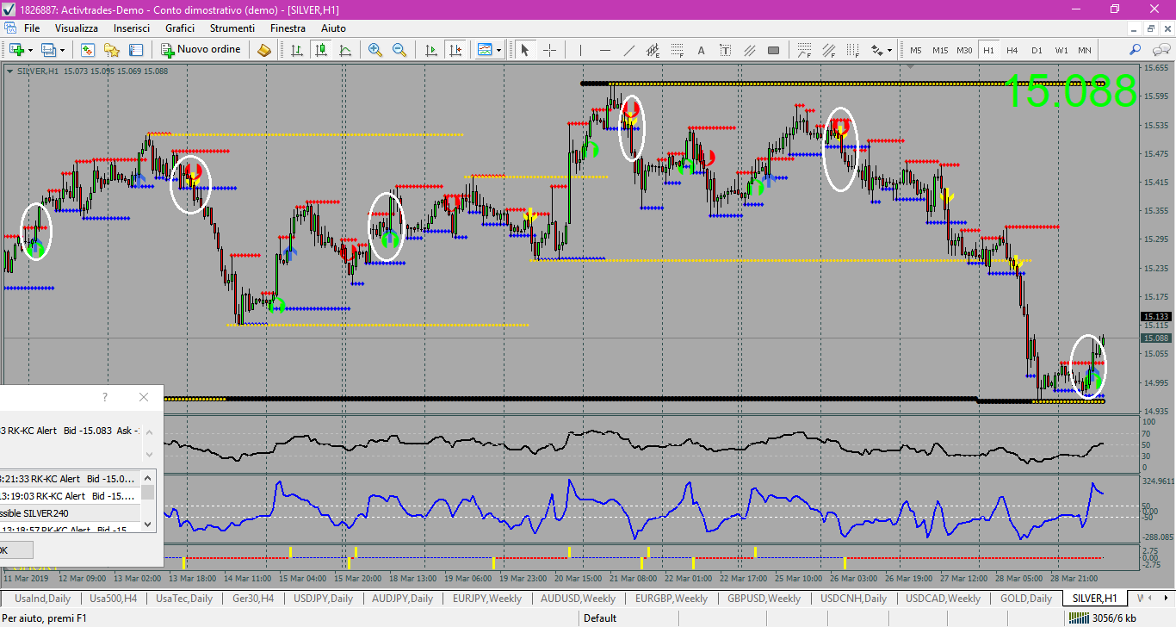Select the crosshair tool
Viewport: 1176px width, 627px height.
pyautogui.click(x=549, y=50)
